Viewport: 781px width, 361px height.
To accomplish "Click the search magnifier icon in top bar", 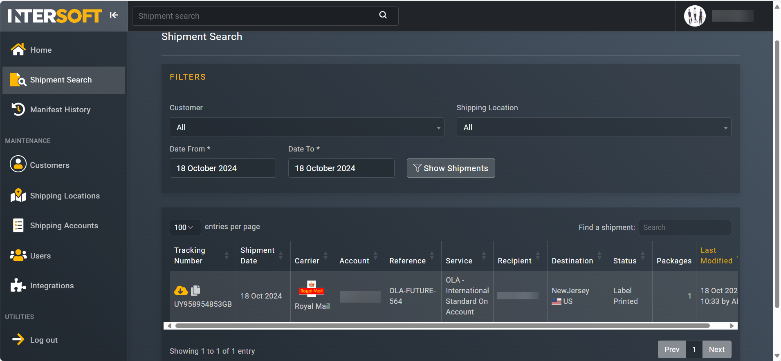I will (383, 15).
